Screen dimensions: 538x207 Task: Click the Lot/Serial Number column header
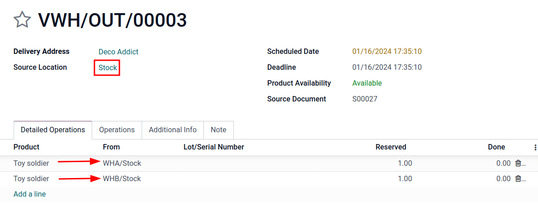click(213, 147)
